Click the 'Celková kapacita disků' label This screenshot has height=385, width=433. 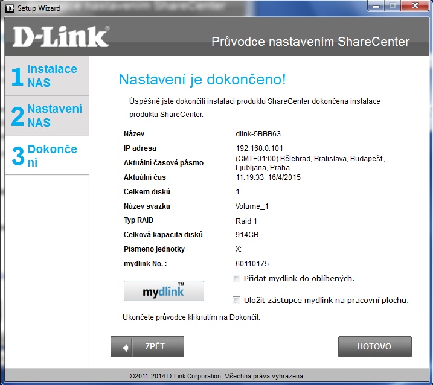point(163,235)
